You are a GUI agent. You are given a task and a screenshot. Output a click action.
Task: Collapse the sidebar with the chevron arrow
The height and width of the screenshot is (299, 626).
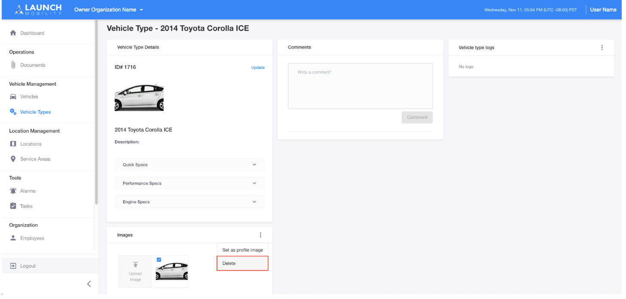point(89,283)
